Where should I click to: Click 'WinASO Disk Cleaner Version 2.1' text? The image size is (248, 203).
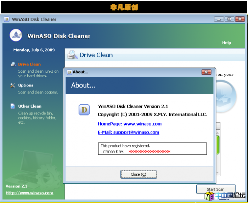(x=133, y=106)
